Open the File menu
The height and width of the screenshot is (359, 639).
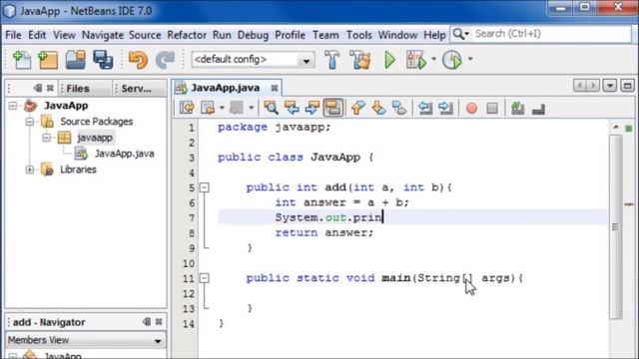(13, 35)
